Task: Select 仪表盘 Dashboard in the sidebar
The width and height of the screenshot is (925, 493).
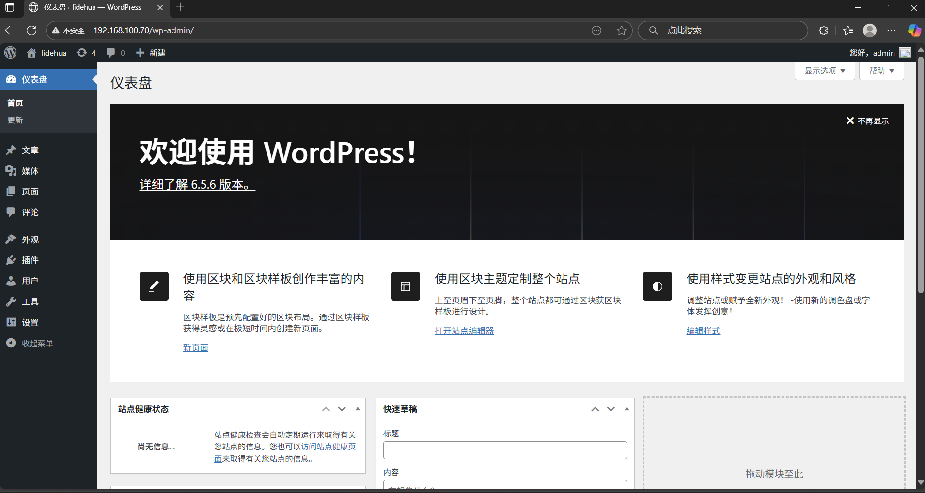Action: pyautogui.click(x=48, y=79)
